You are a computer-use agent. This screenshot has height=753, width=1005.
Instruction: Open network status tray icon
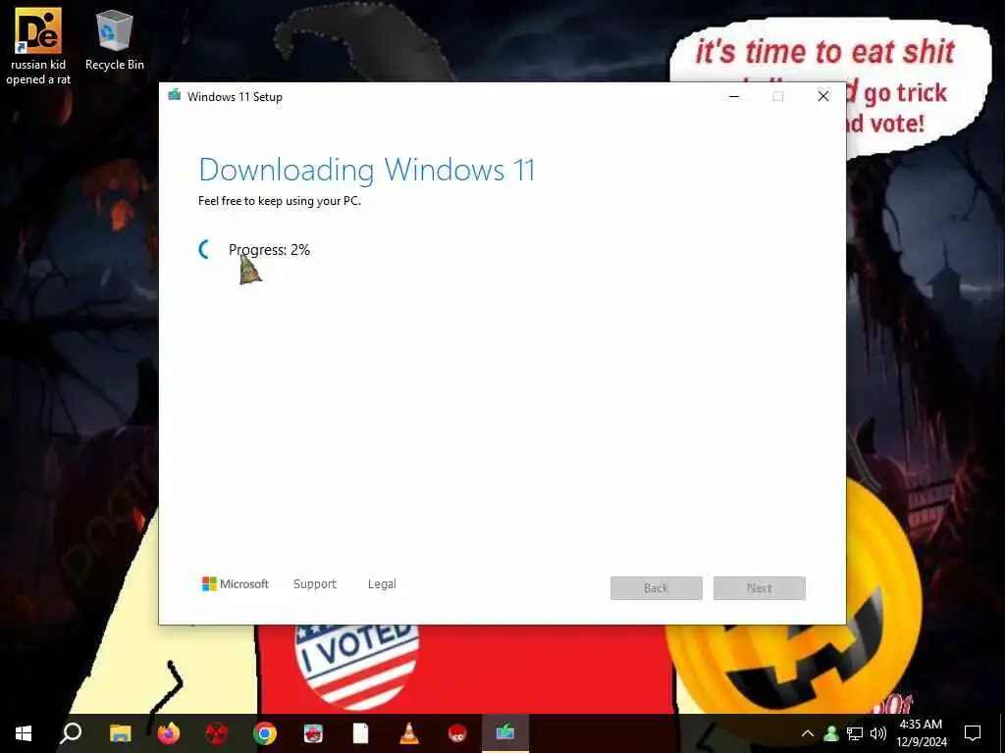(x=855, y=733)
